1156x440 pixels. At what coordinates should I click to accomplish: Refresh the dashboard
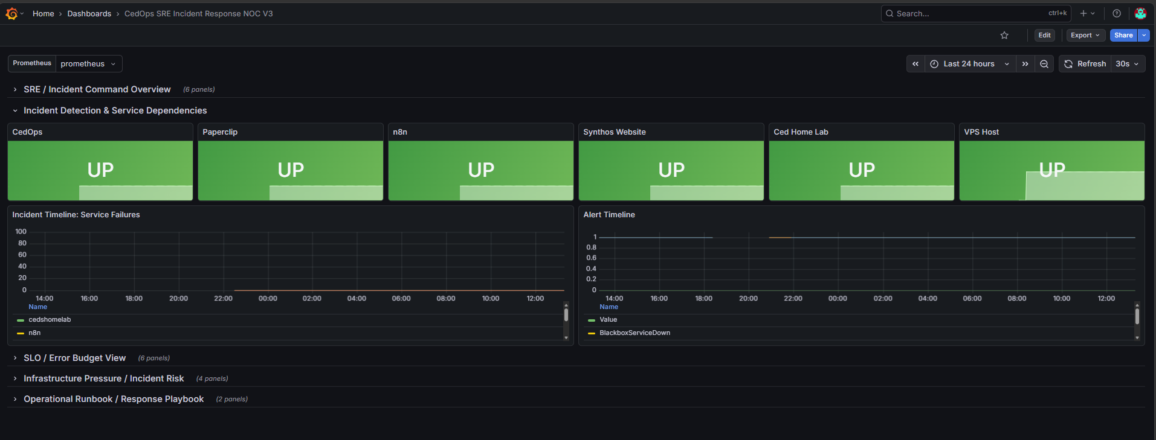(x=1085, y=64)
